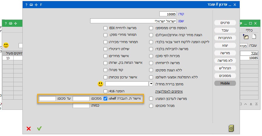The width and height of the screenshot is (262, 136).
Task: Select the 'מסמכים' side tab
Action: tap(225, 76)
